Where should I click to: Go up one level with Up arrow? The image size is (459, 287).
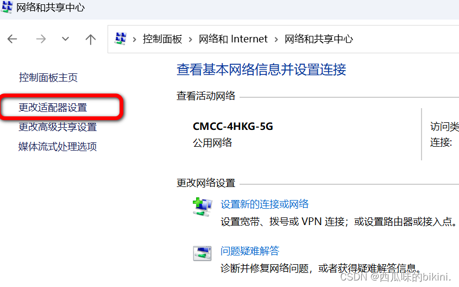click(x=91, y=39)
